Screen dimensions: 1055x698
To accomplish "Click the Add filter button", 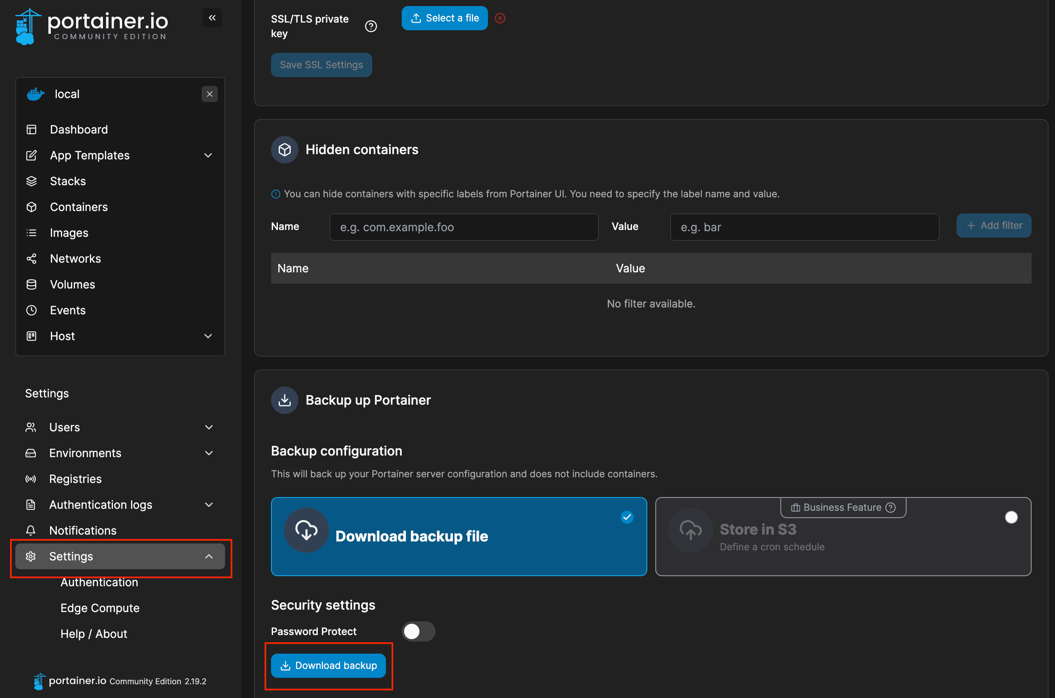I will (994, 226).
